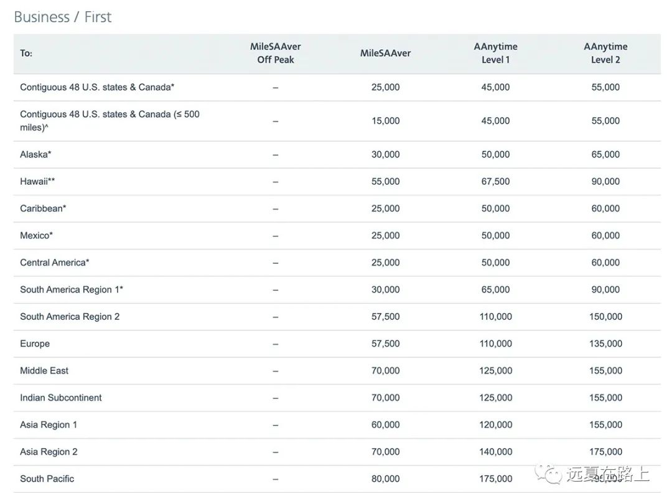Select Central America's AAnytime Level 1 value 50,000
Screen dimensions: 672x504
(x=495, y=263)
